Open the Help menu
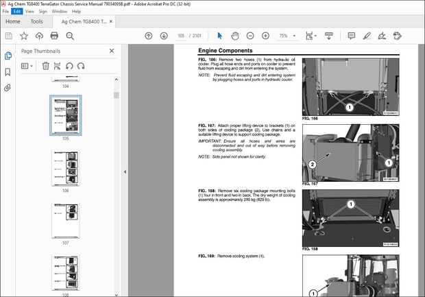425x297 pixels. coord(76,12)
